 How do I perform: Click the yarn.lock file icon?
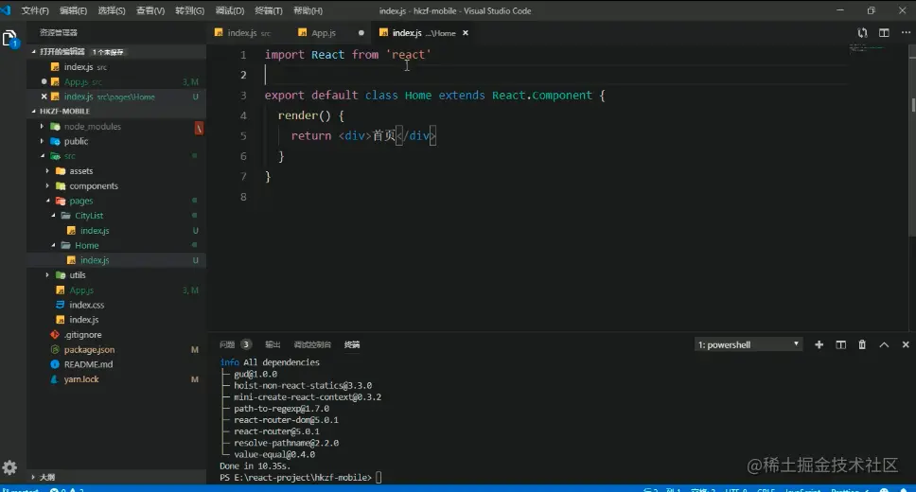point(55,379)
